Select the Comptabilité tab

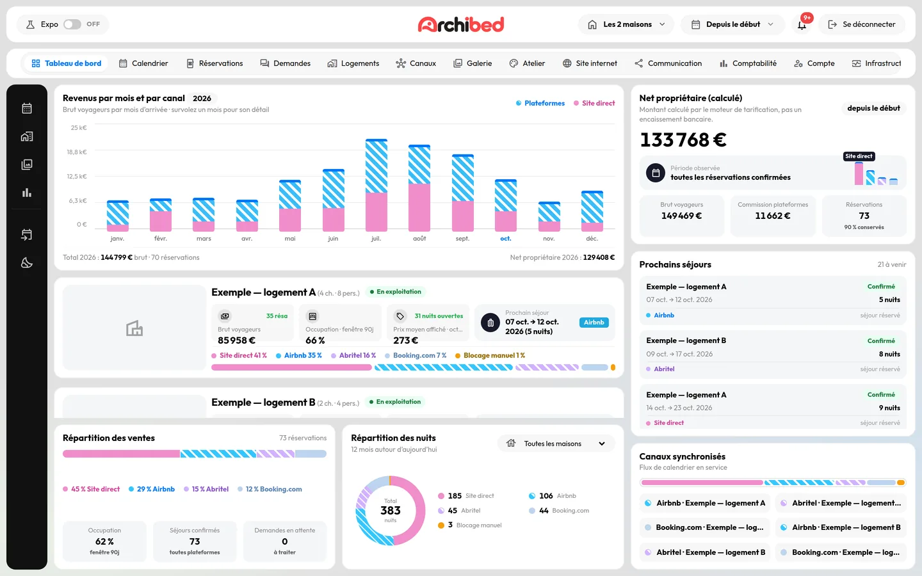click(x=748, y=63)
